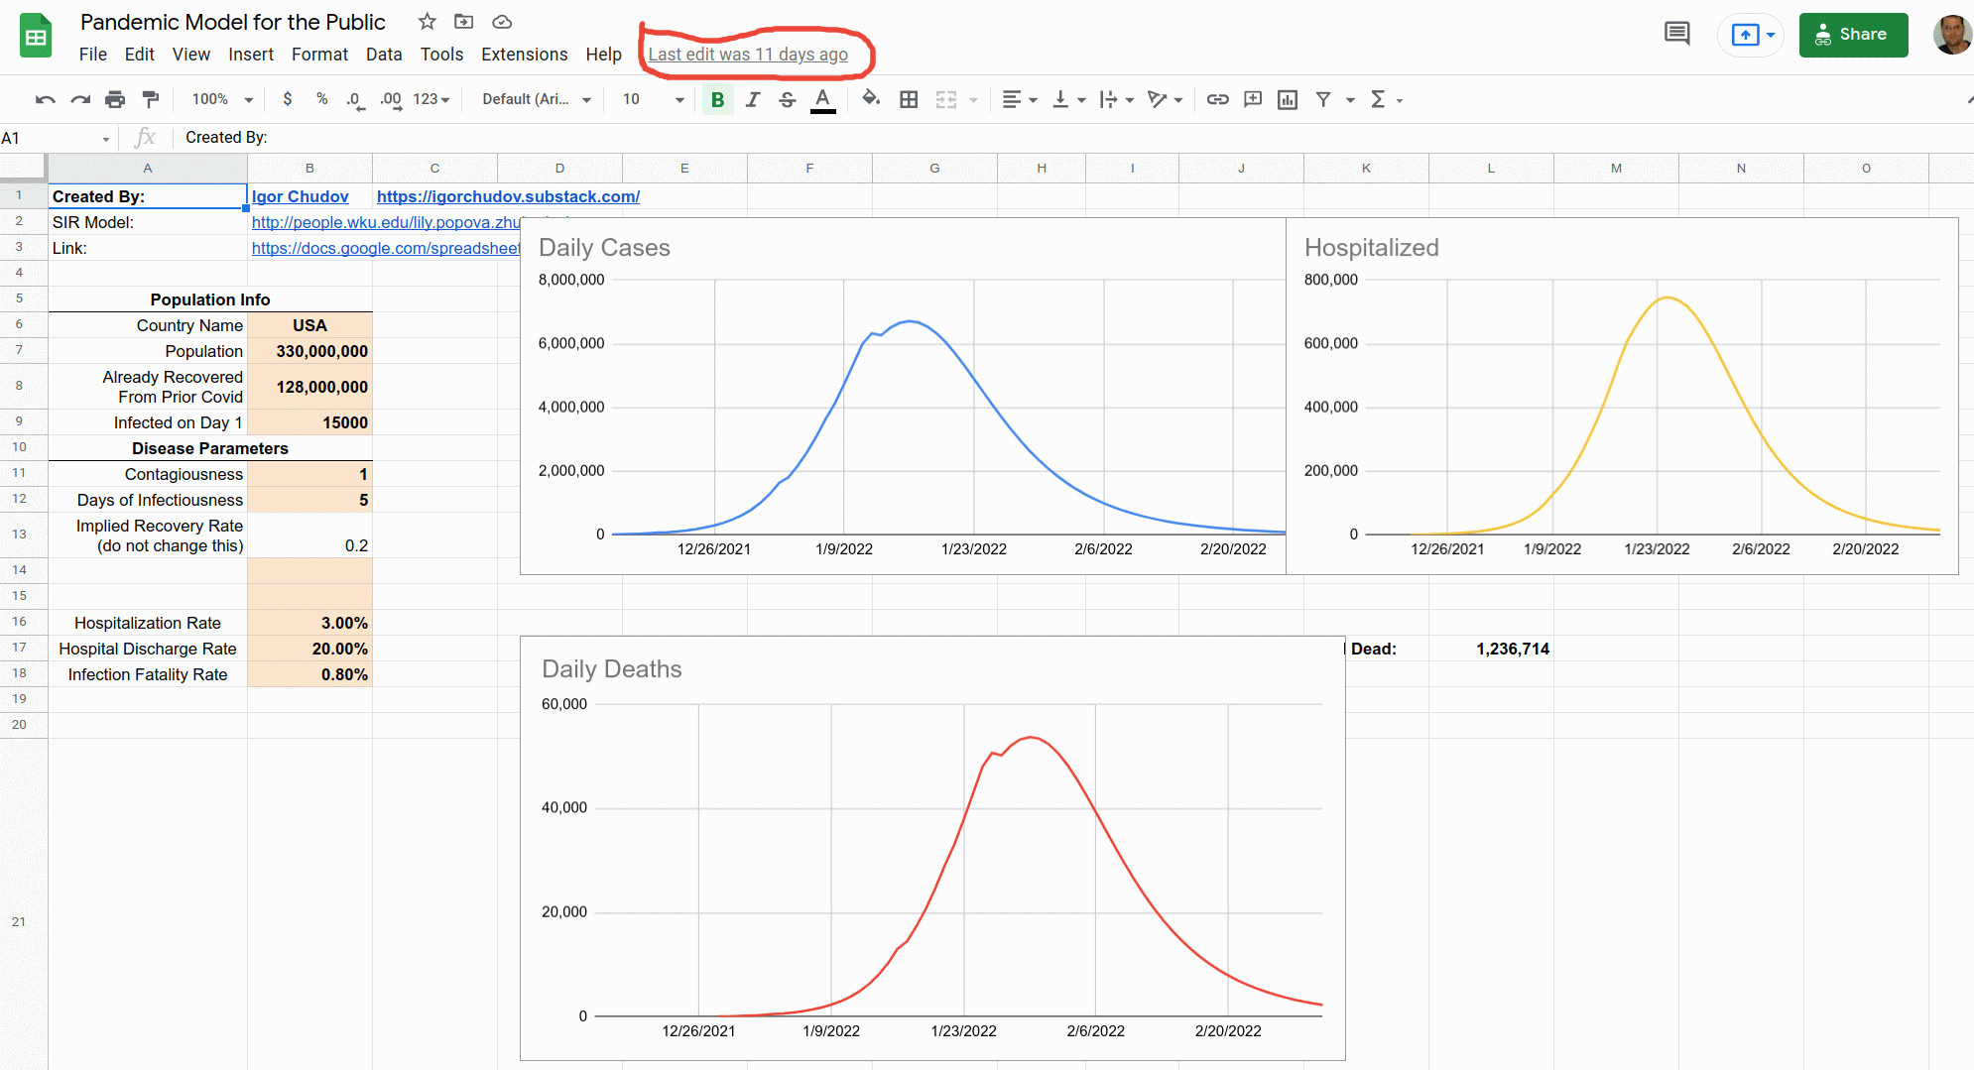Click the Insert chart icon

point(1288,99)
